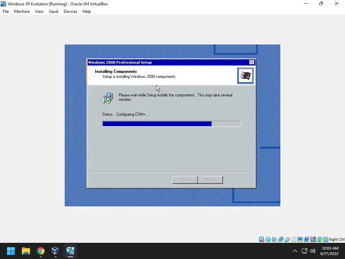Click the Back button in Setup
This screenshot has height=259, width=345.
click(185, 180)
